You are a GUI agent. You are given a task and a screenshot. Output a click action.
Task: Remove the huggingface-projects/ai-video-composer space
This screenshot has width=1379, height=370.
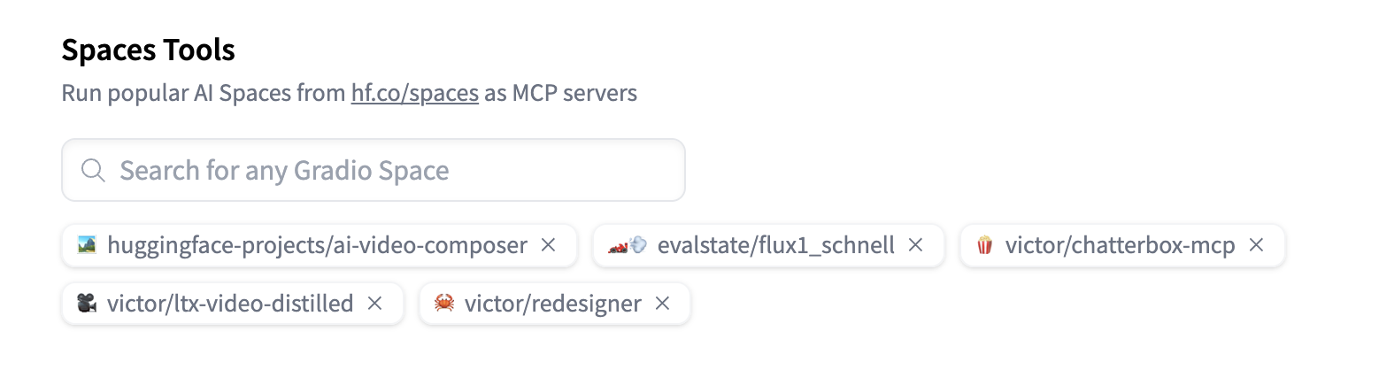[549, 245]
